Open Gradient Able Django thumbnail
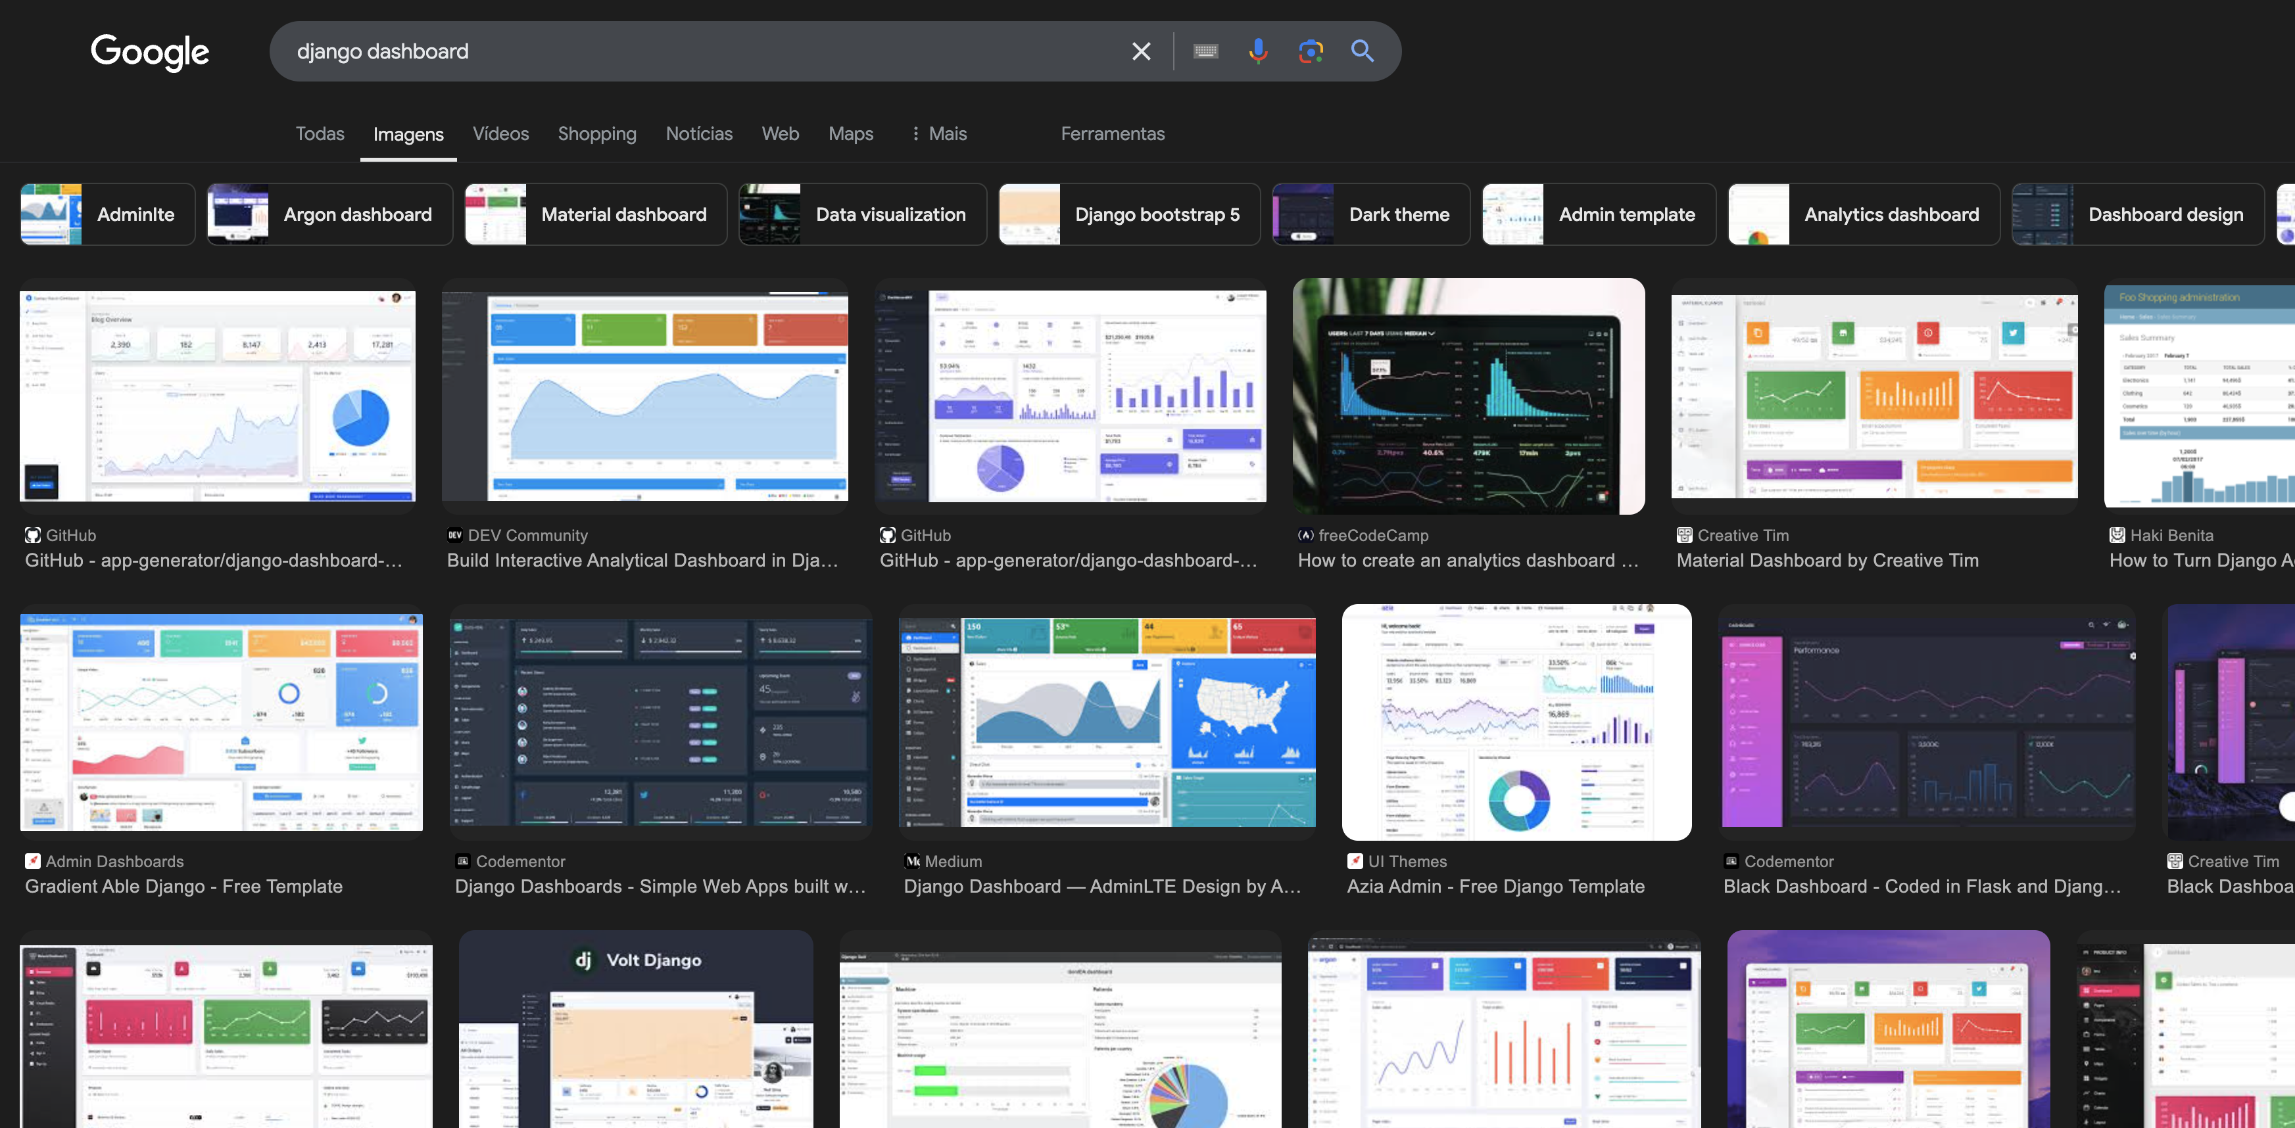The height and width of the screenshot is (1128, 2295). (x=221, y=722)
